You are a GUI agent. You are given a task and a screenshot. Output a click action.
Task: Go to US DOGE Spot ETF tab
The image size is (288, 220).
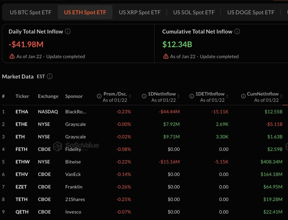click(x=251, y=12)
